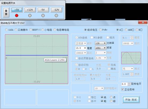The height and width of the screenshot is (109, 148).
Task: Select channel A radio button
Action: click(x=117, y=30)
